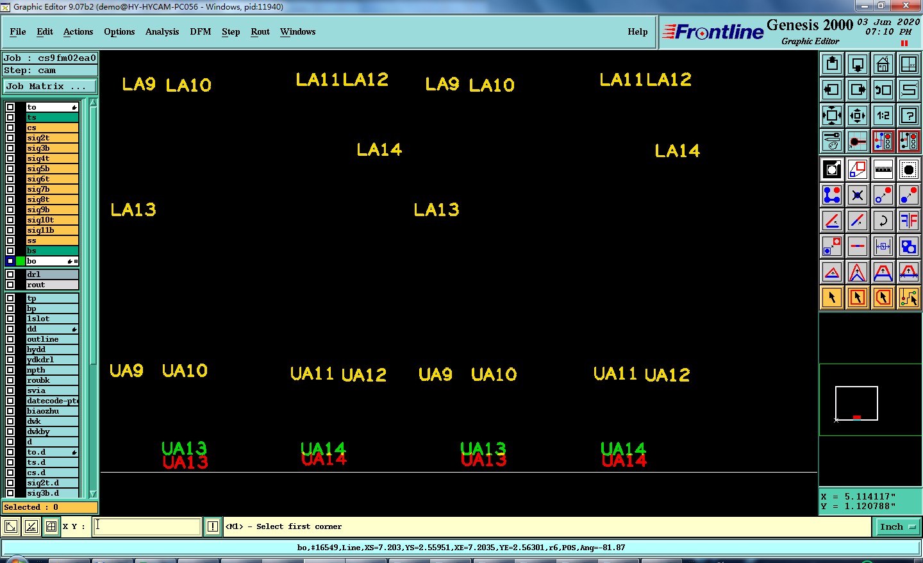This screenshot has height=563, width=923.
Task: Click the black X delete feature icon
Action: pos(858,195)
